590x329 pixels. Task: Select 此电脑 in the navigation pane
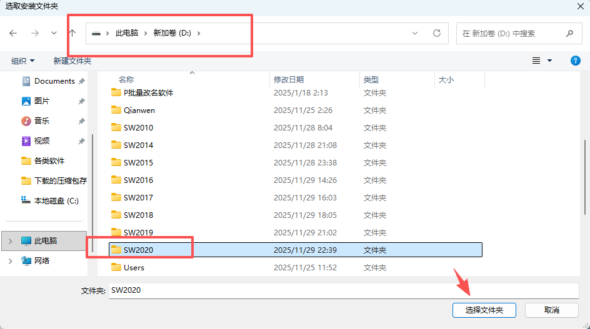tap(44, 240)
